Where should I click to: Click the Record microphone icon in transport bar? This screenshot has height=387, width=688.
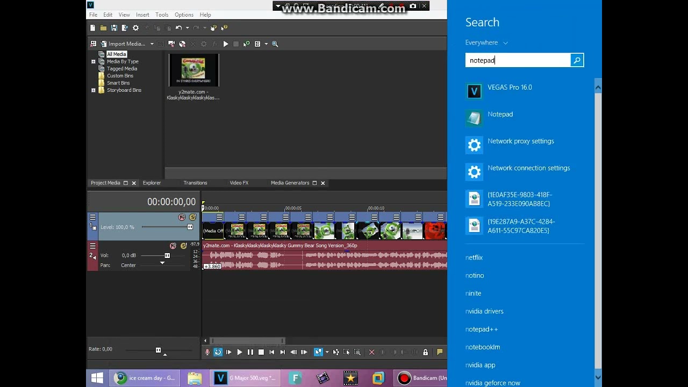pyautogui.click(x=207, y=352)
